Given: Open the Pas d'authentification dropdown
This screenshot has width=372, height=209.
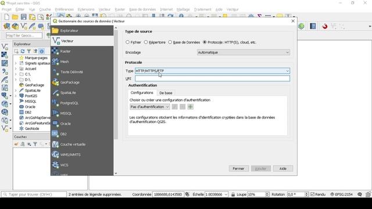Looking at the screenshot, I should point(149,107).
